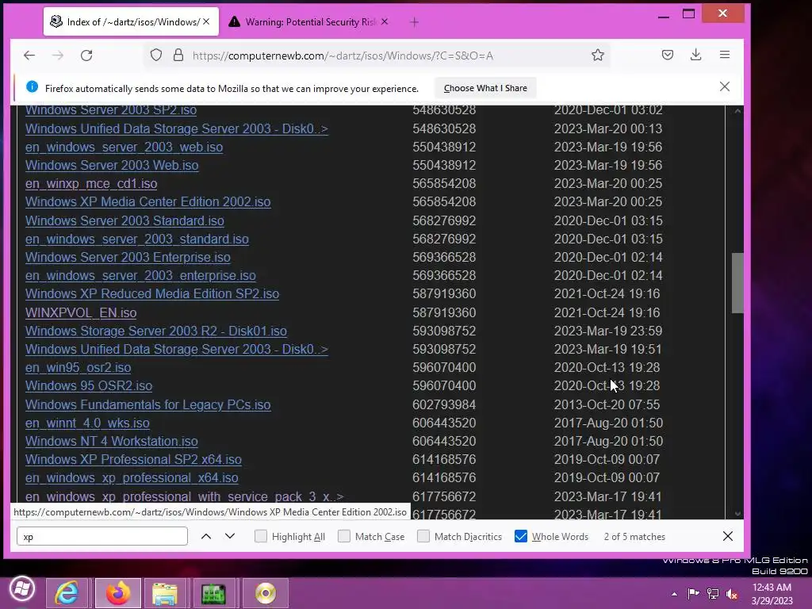Open tracking protection shield icon
812x609 pixels.
tap(156, 55)
